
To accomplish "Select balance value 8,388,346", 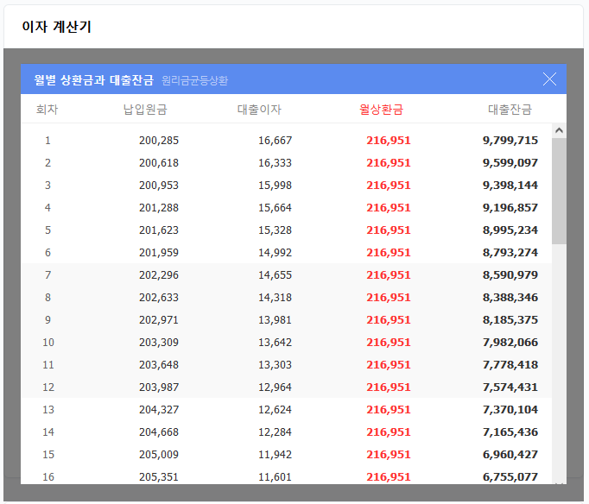I will point(510,298).
